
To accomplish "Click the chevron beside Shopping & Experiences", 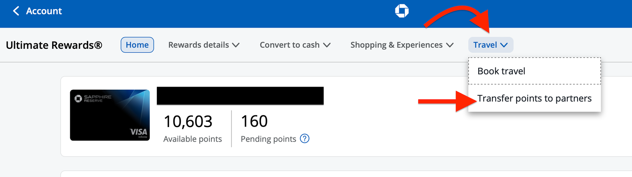I will pyautogui.click(x=450, y=45).
